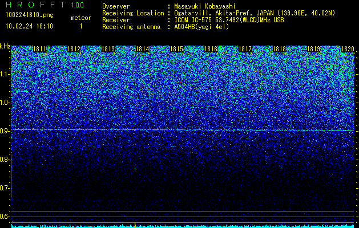Viewport: 359px width, 228px height.
Task: Click the timestamp 10.02.24 18:10
Action: 29,26
